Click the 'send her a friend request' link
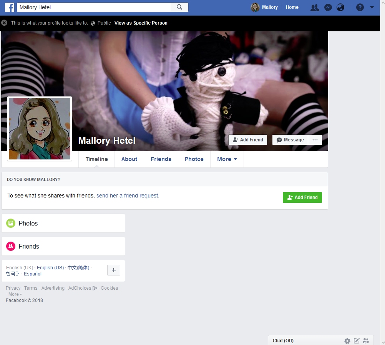Image resolution: width=385 pixels, height=345 pixels. pyautogui.click(x=128, y=196)
